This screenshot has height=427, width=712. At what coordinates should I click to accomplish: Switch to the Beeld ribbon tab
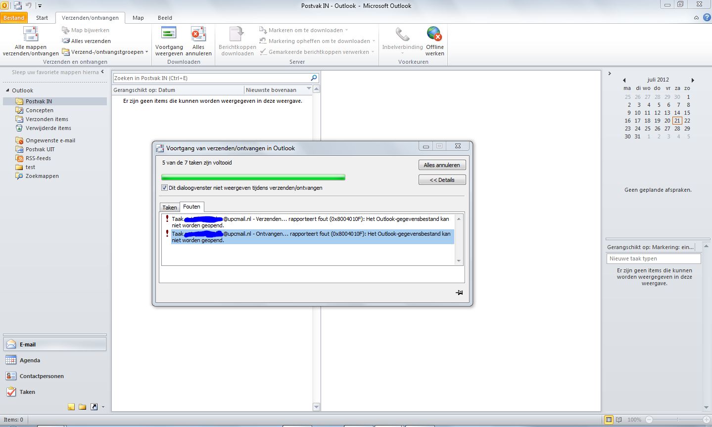pos(165,18)
